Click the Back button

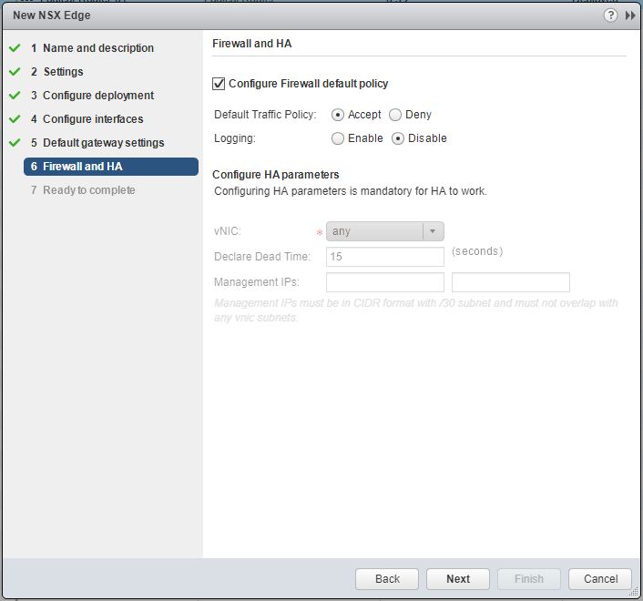pos(387,579)
